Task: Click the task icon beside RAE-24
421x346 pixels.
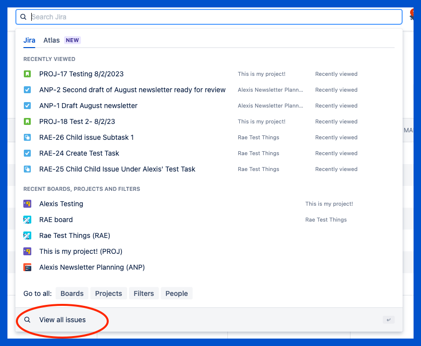Action: (x=27, y=153)
